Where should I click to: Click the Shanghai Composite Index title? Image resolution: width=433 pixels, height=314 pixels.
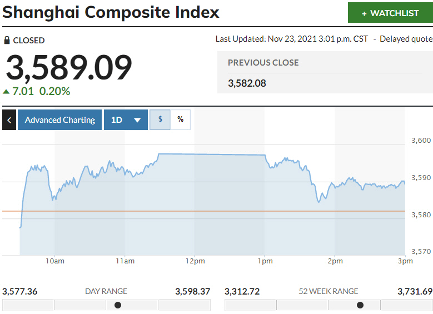[111, 12]
